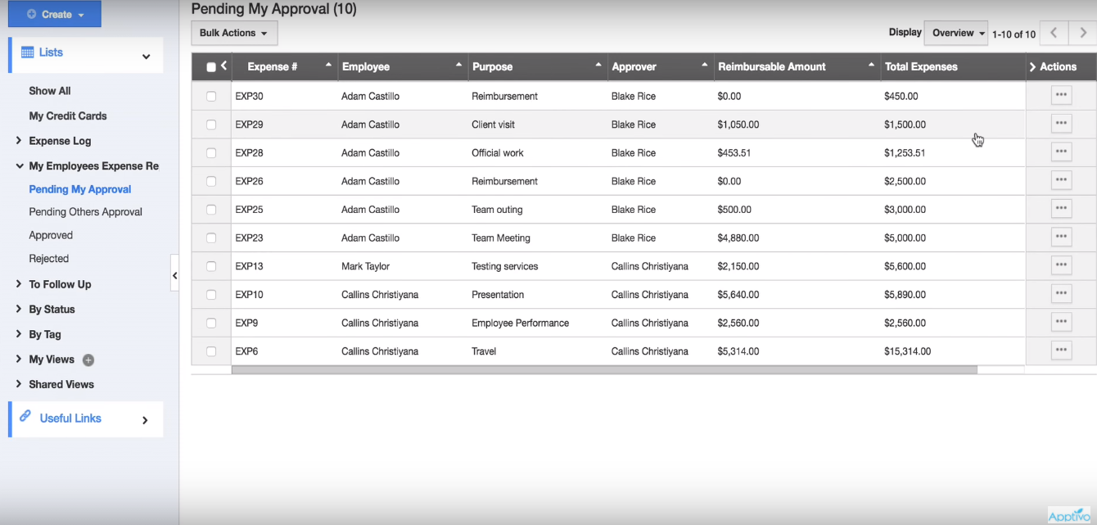
Task: Tick the checkbox on the EXP6 row
Action: coord(211,351)
